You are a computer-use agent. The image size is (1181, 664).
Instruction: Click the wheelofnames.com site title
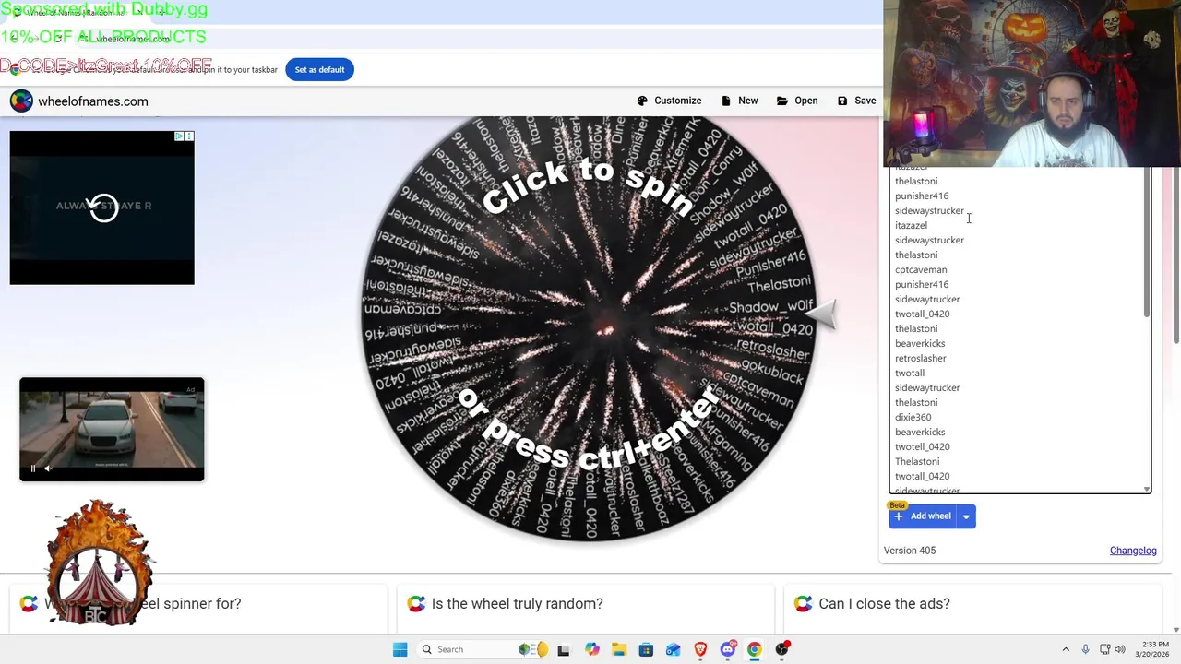(93, 101)
